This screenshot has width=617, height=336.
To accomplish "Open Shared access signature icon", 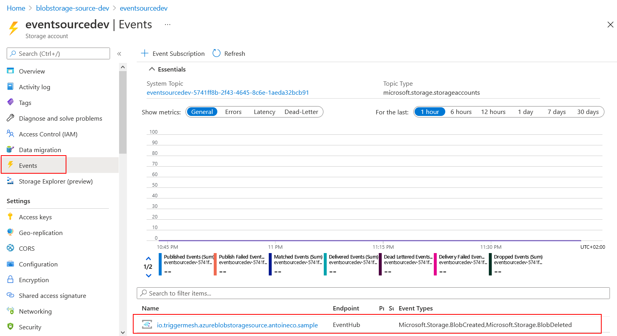I will point(11,295).
